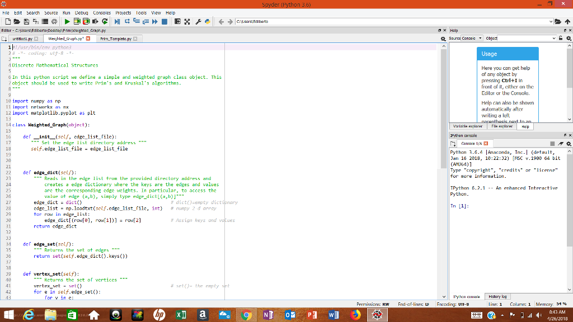The height and width of the screenshot is (322, 573).
Task: Open Spyder preferences with the wrench icon
Action: click(x=199, y=21)
